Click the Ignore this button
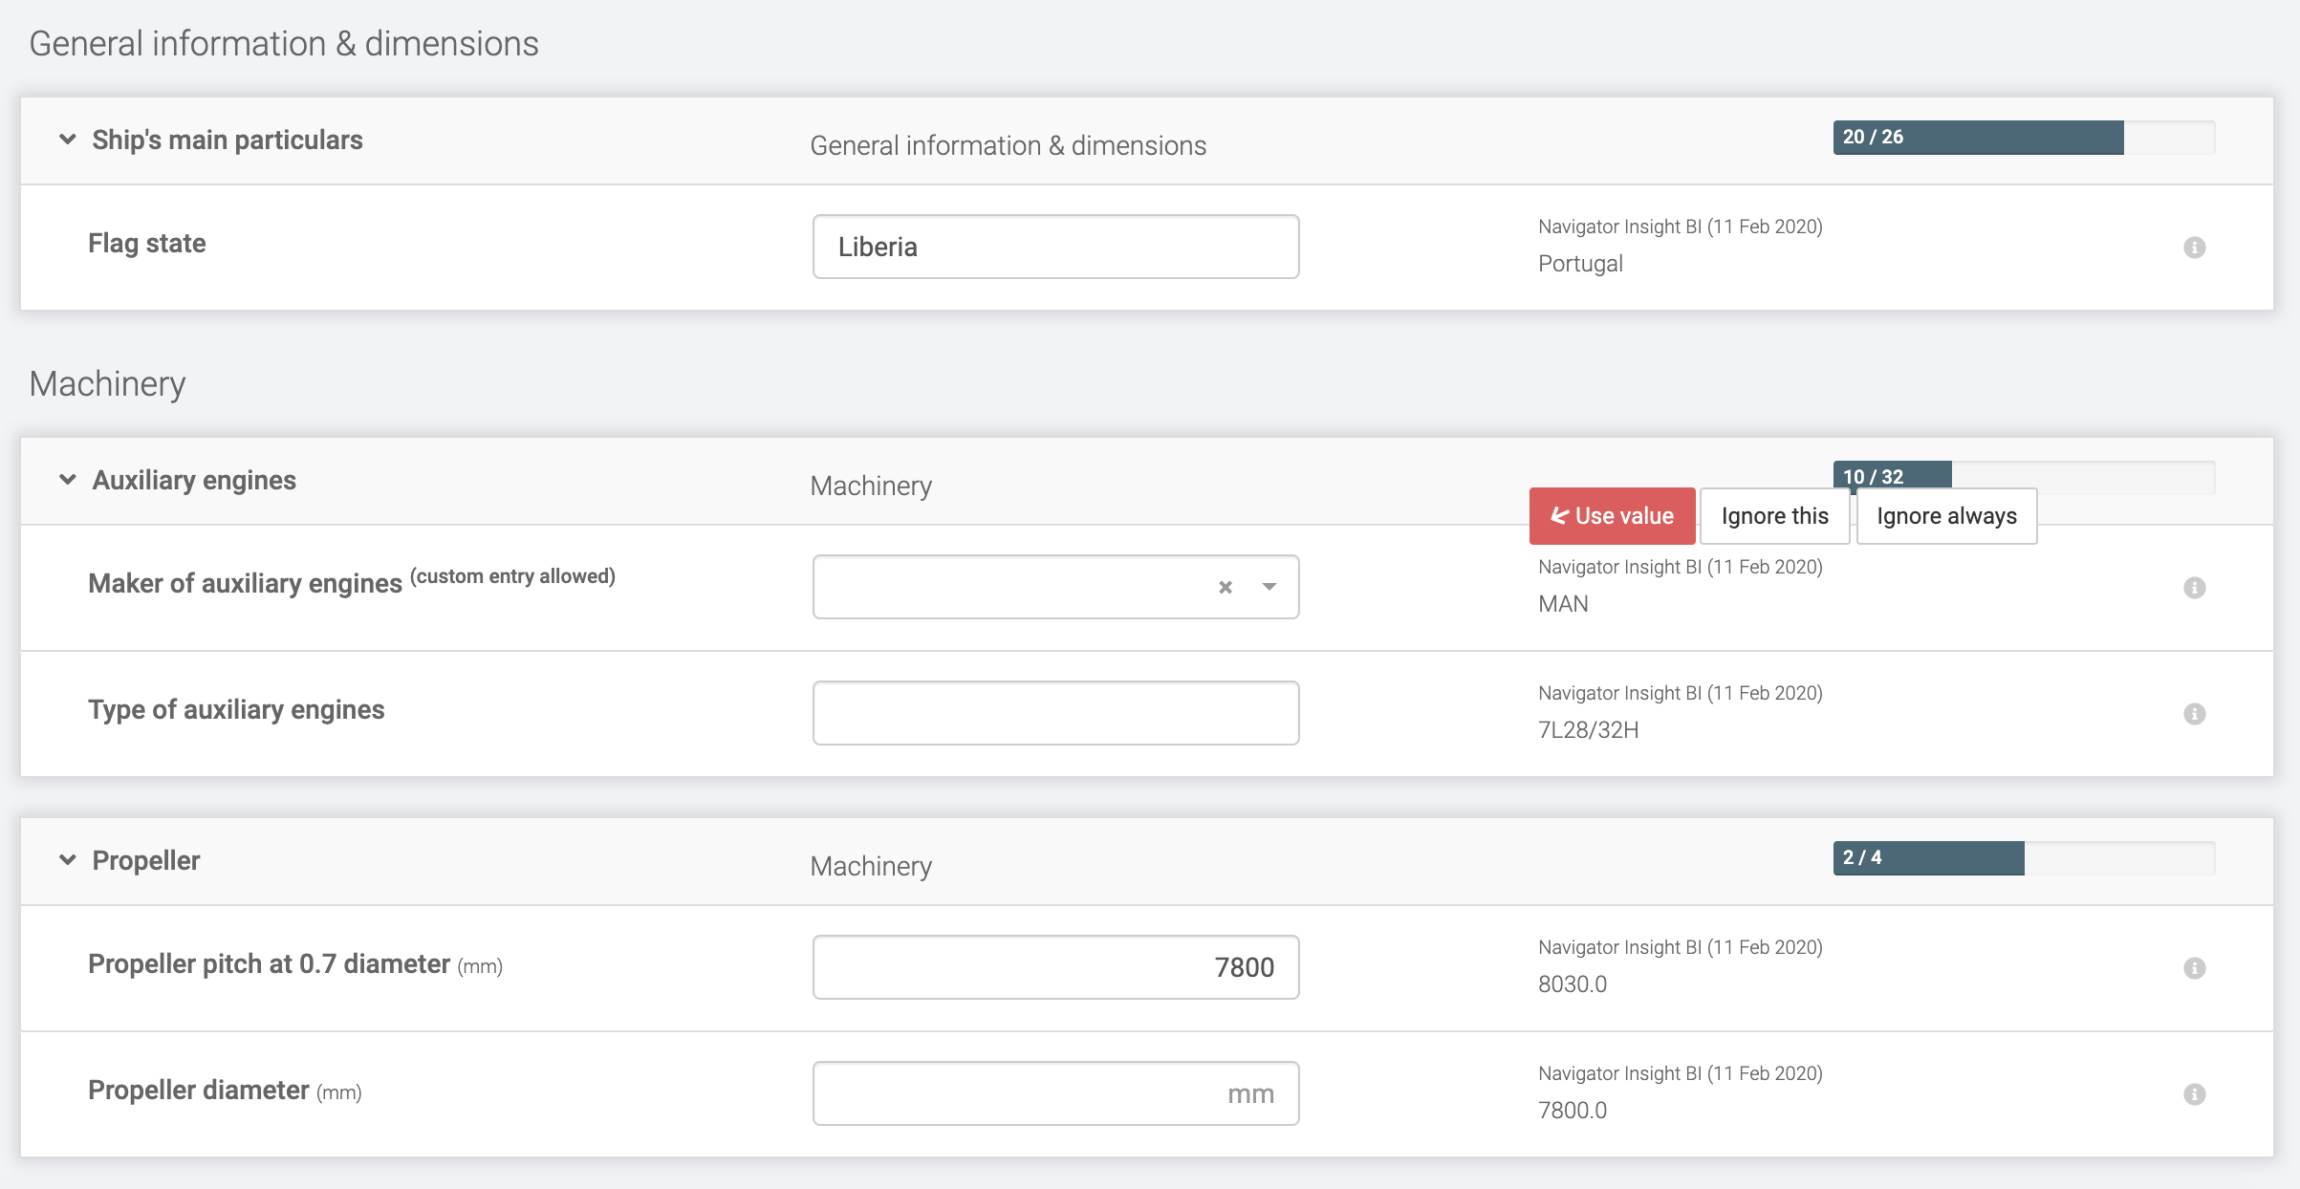Image resolution: width=2300 pixels, height=1189 pixels. click(x=1774, y=516)
